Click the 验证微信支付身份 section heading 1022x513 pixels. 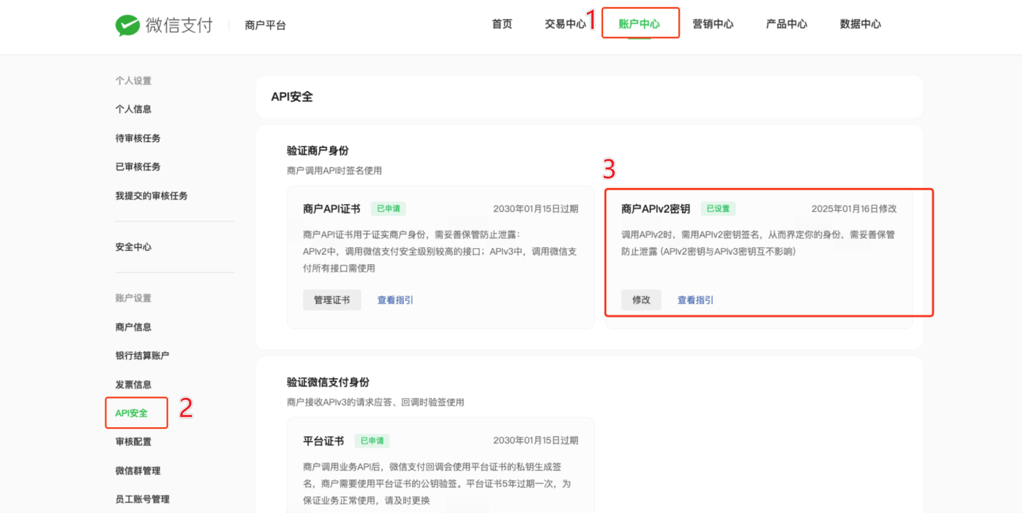coord(328,382)
